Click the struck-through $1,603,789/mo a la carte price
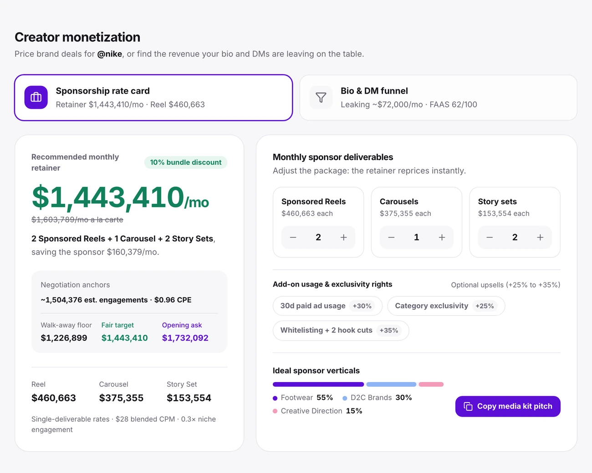The image size is (592, 473). 77,220
